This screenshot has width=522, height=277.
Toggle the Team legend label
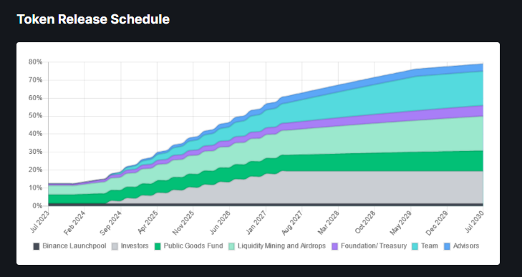click(430, 246)
